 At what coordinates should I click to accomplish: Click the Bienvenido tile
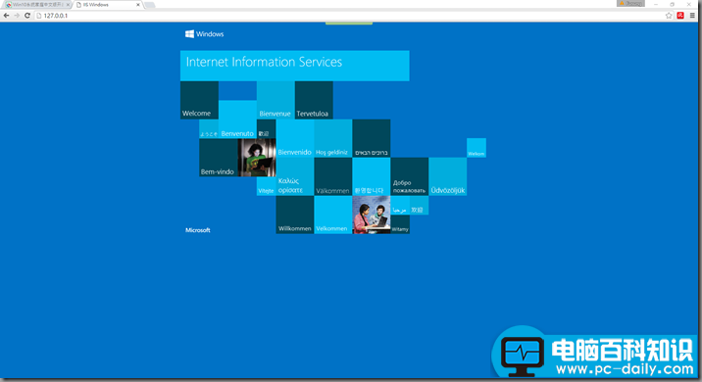[294, 139]
